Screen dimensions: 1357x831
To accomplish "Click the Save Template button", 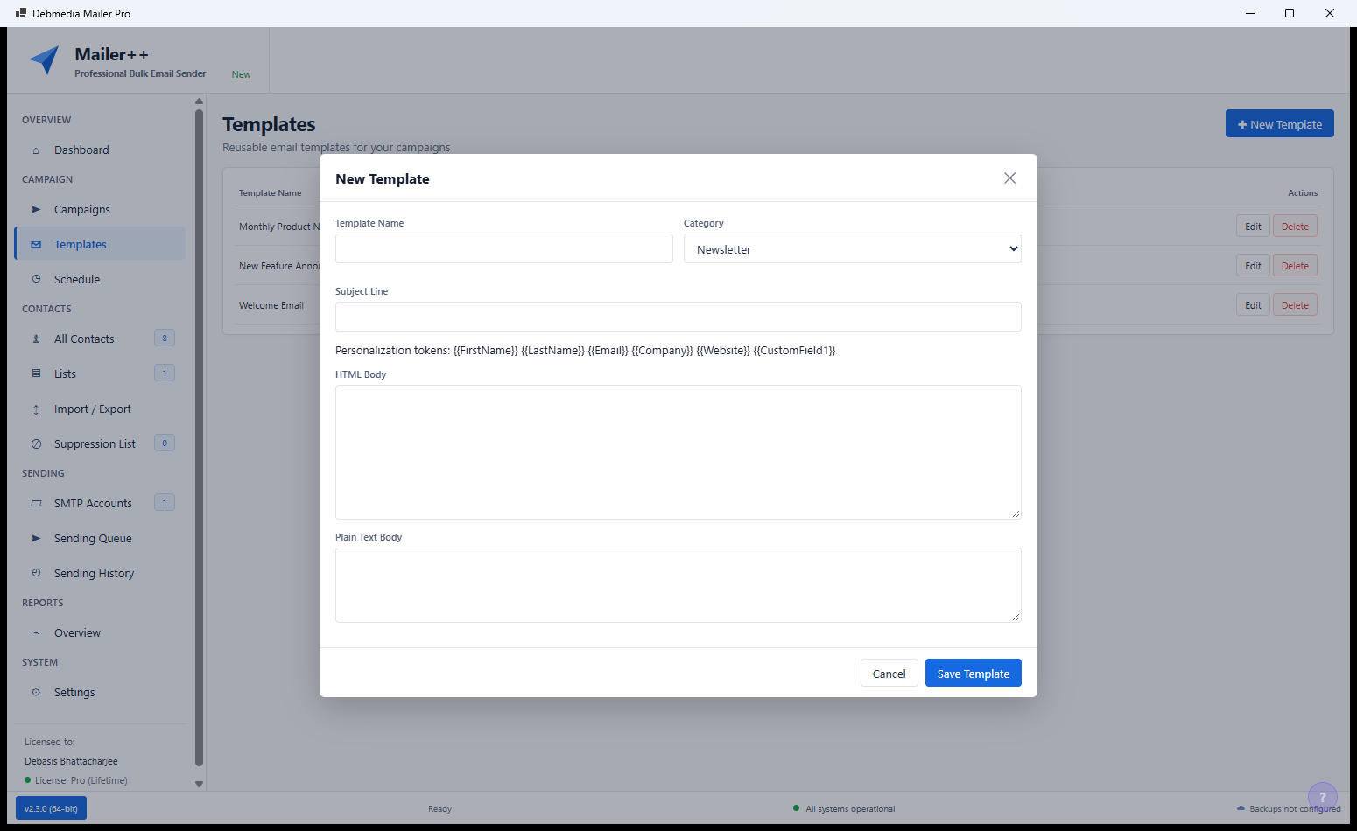I will (974, 674).
